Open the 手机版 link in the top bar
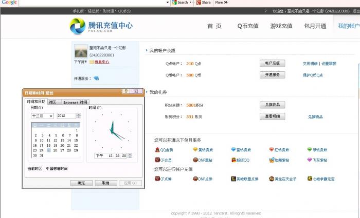 click(x=78, y=11)
